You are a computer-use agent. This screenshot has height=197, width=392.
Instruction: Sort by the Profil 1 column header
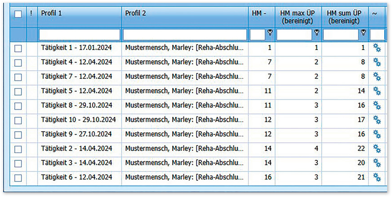click(80, 17)
